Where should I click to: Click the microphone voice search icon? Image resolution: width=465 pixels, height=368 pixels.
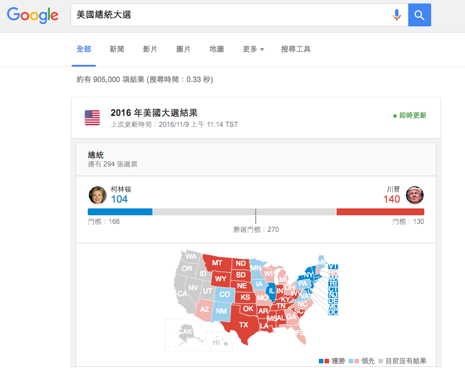[397, 15]
